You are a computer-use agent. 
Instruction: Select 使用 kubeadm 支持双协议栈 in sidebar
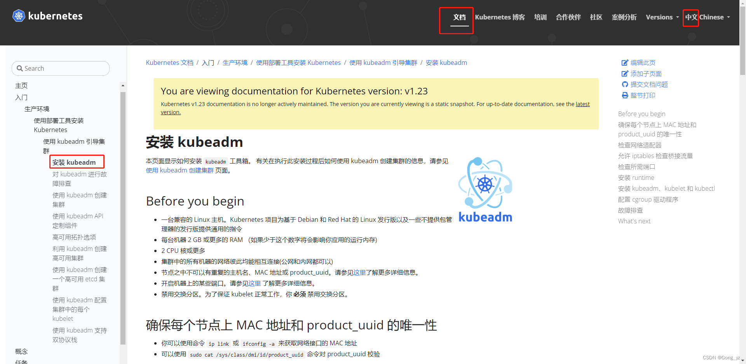[80, 335]
